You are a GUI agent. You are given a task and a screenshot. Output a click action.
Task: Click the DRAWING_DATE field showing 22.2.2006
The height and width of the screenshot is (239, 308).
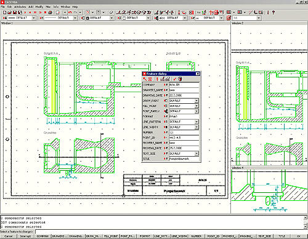tap(184, 95)
